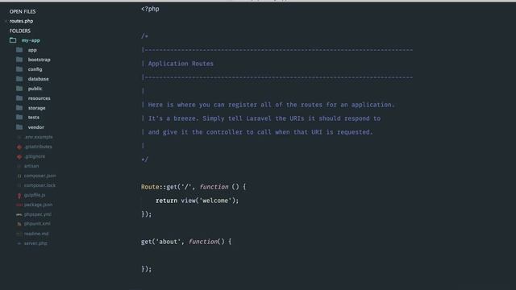Click the public folder icon
This screenshot has width=516, height=290.
pyautogui.click(x=19, y=89)
